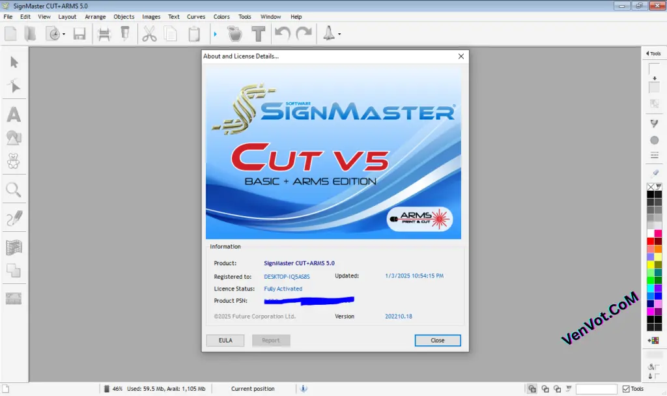Paste from clipboard icon
Screen dimensions: 667x396
(x=194, y=34)
